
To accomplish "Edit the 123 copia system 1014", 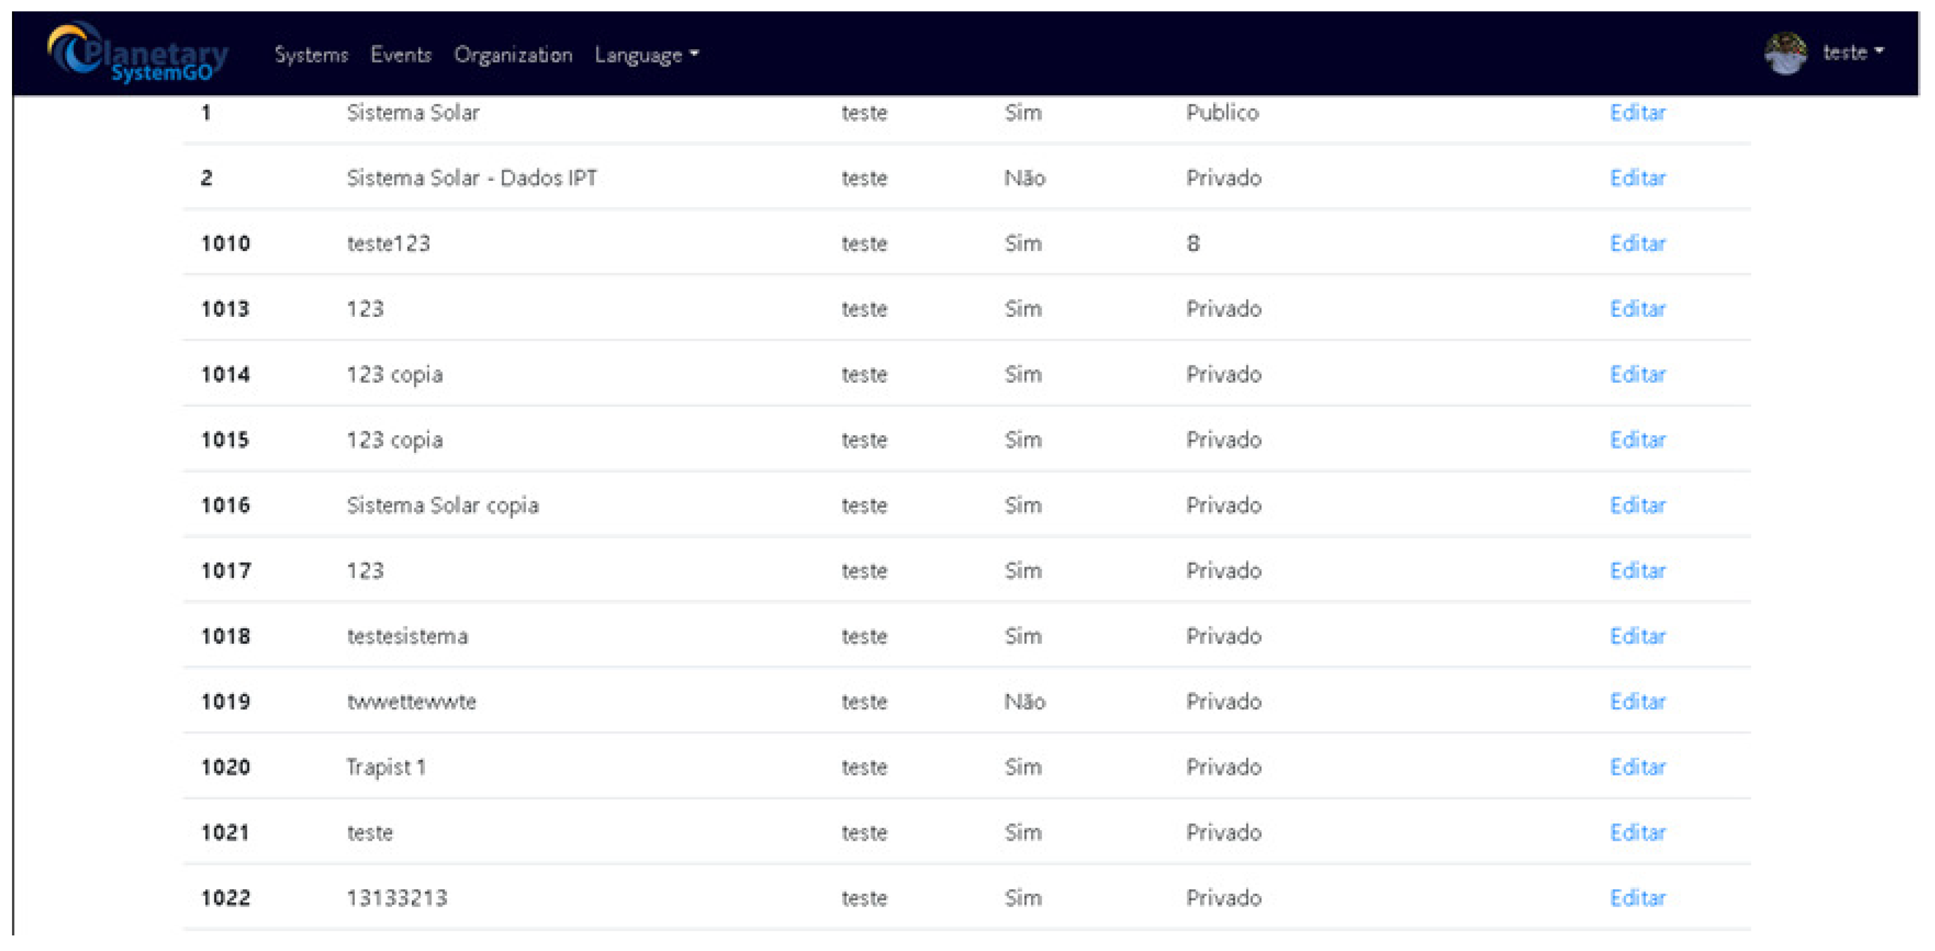I will 1638,374.
